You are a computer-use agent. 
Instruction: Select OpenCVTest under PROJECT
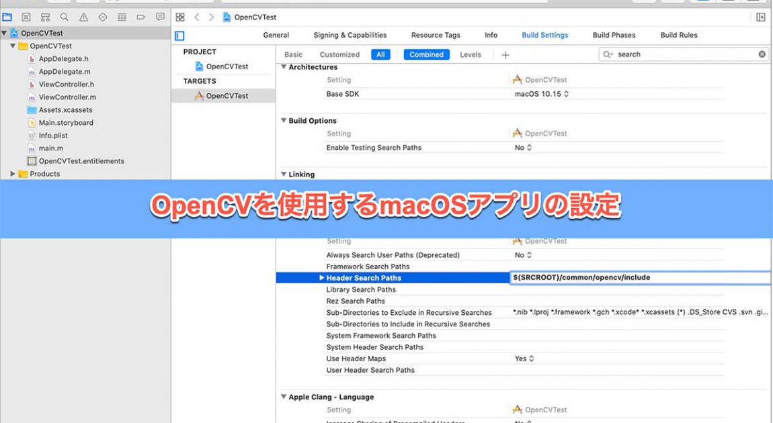pyautogui.click(x=222, y=66)
